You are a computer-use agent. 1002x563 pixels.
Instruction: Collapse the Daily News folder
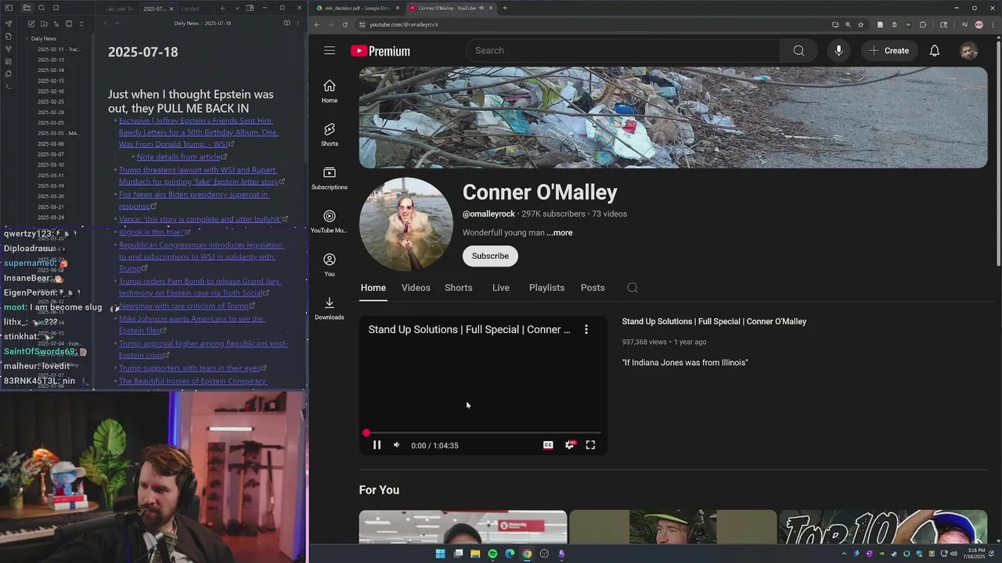tap(43, 38)
